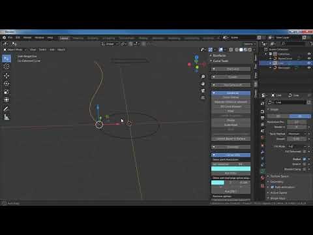313x235 pixels.
Task: Set curve shape to 2D
Action: click(278, 116)
